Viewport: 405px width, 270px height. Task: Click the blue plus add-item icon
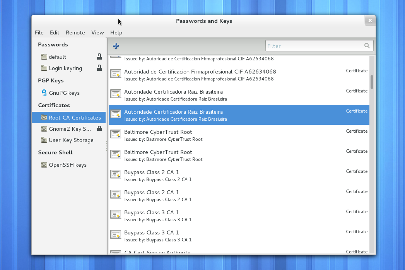pos(116,46)
